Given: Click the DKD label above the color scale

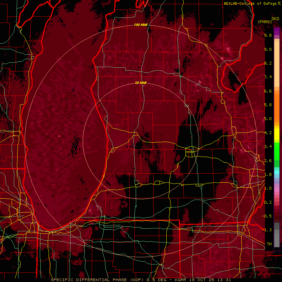Looking at the screenshot, I should click(275, 19).
